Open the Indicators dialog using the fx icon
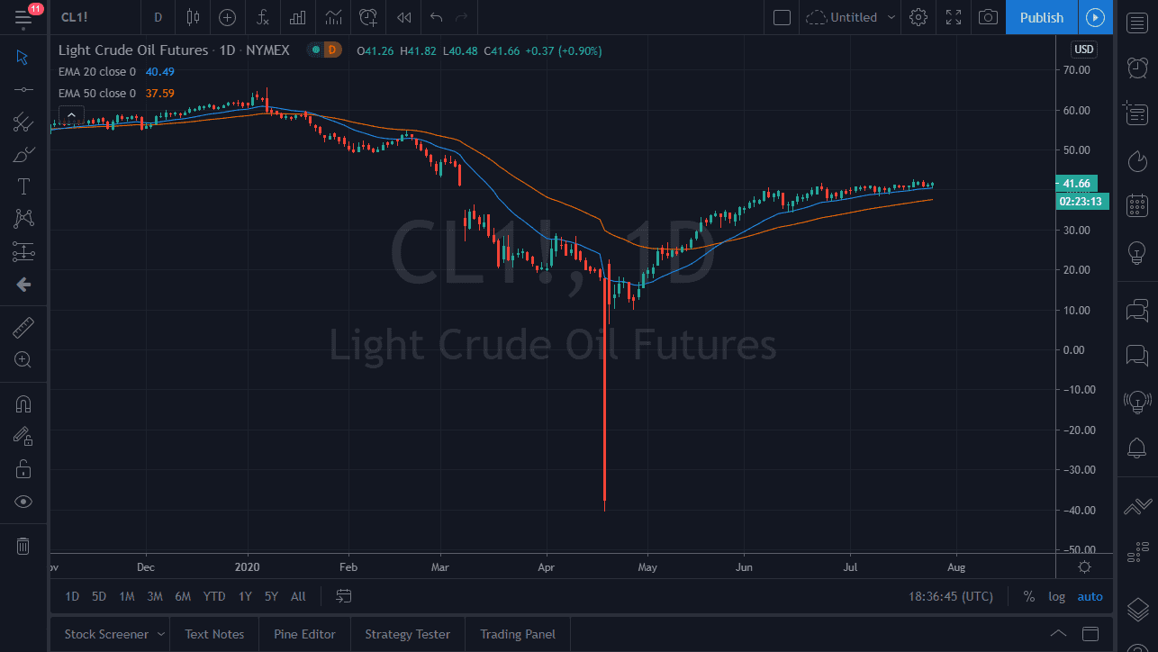The height and width of the screenshot is (652, 1158). (x=262, y=17)
